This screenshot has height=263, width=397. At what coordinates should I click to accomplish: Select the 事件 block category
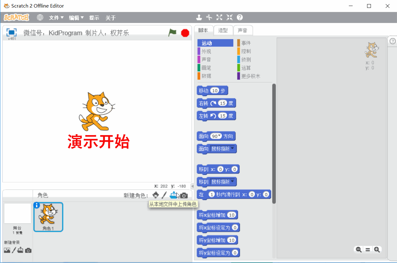click(255, 43)
